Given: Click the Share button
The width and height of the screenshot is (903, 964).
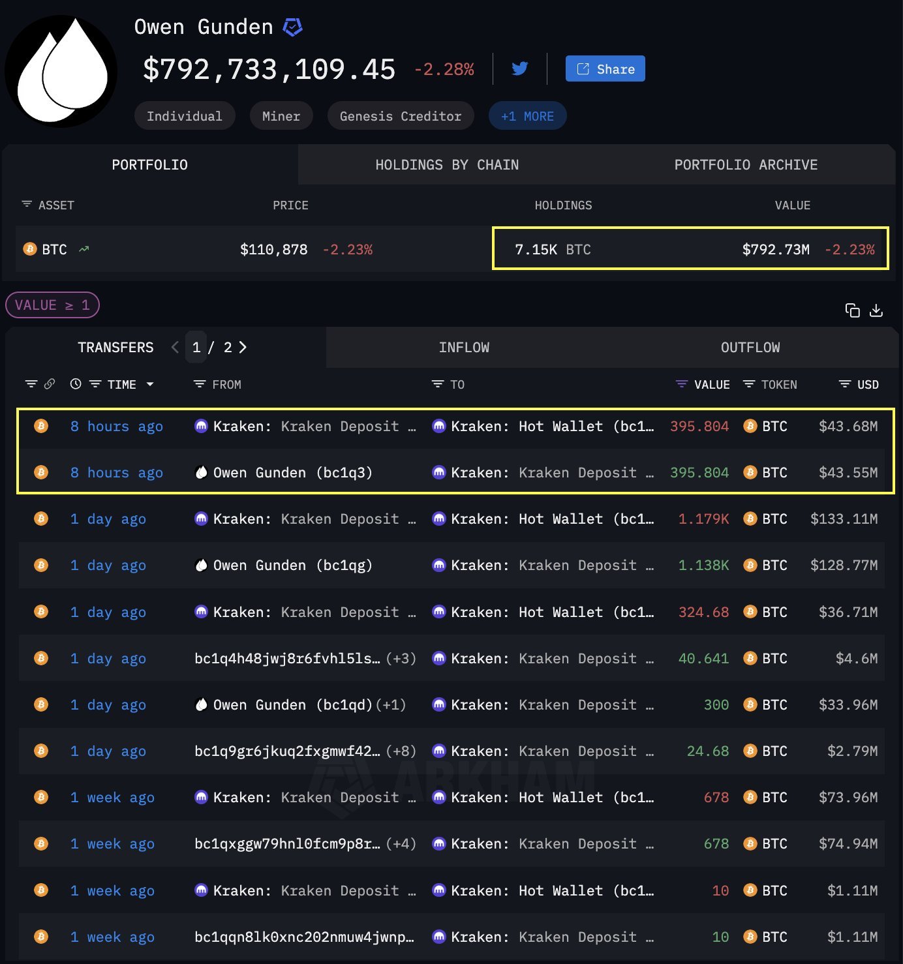Looking at the screenshot, I should [x=604, y=68].
